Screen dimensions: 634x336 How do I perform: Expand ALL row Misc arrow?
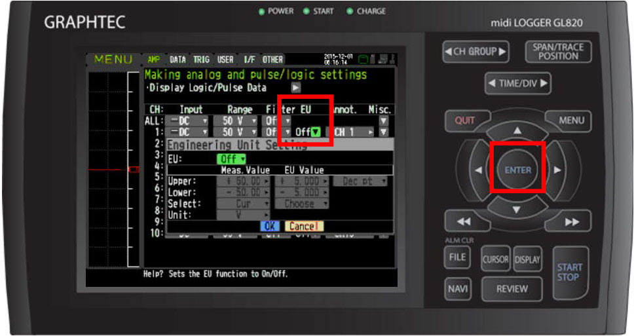coord(383,121)
